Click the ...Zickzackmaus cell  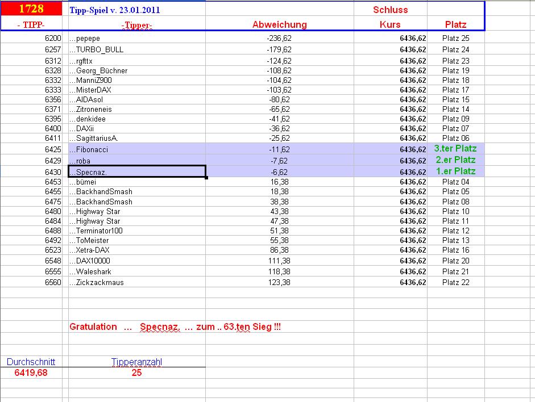coord(137,282)
